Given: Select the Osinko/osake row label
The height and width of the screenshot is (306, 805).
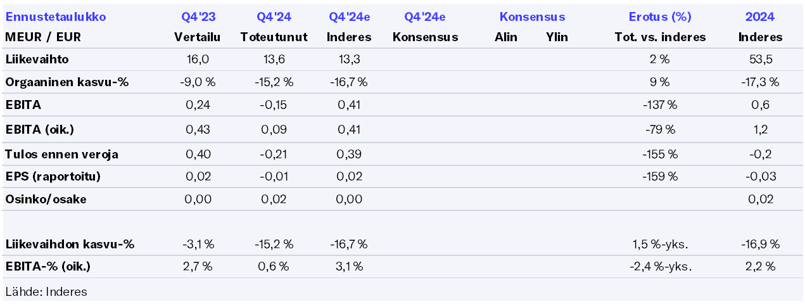Looking at the screenshot, I should tap(46, 200).
